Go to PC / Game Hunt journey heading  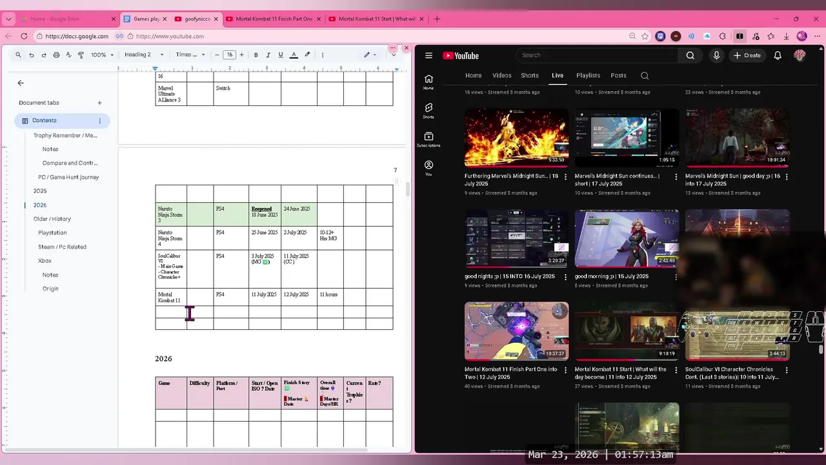[68, 177]
